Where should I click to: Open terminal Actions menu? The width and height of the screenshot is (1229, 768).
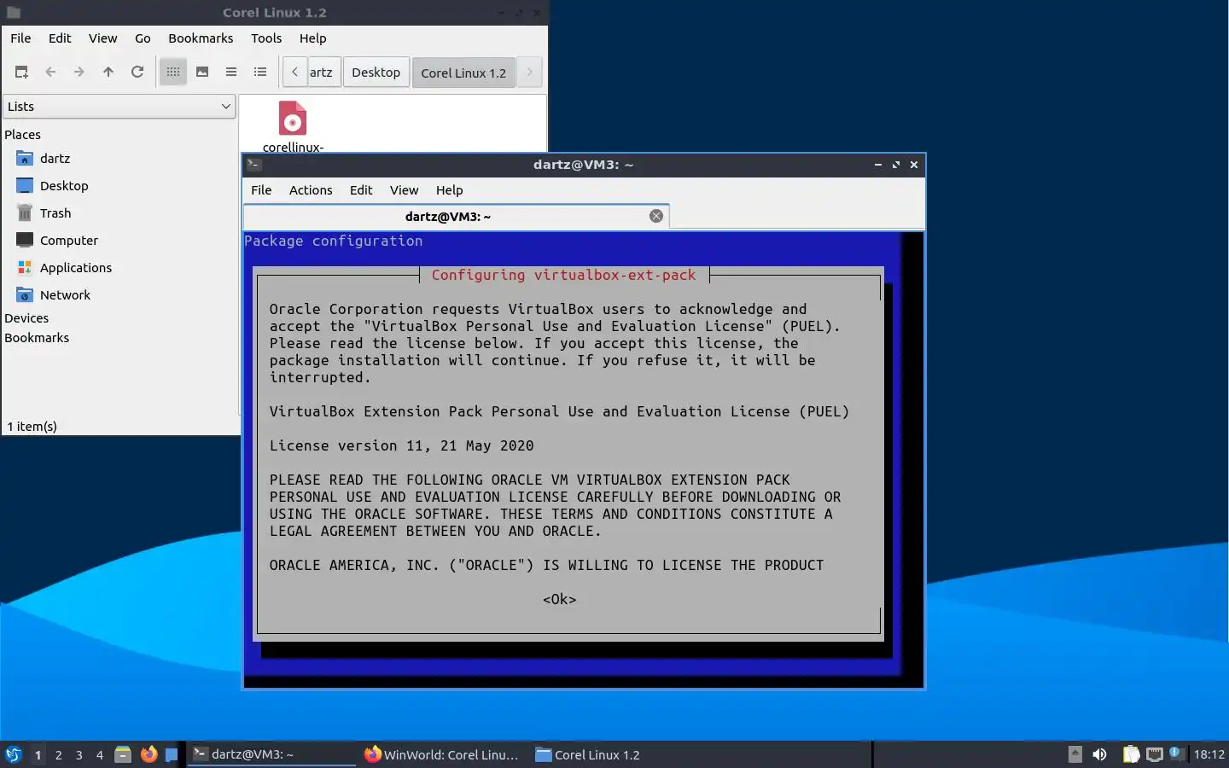(311, 190)
